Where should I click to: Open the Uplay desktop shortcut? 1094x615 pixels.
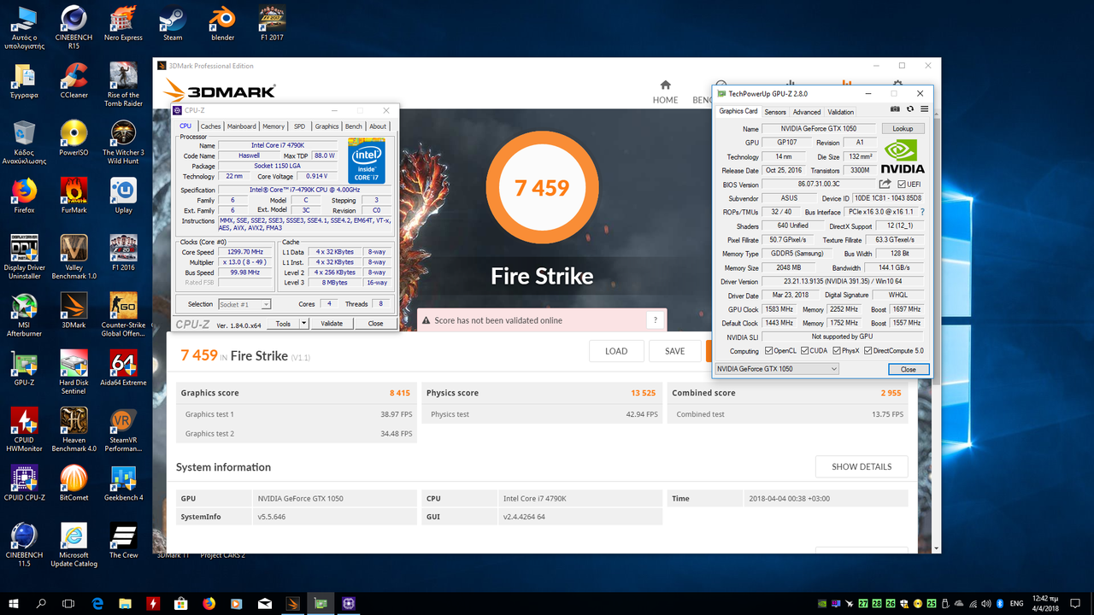(x=123, y=196)
